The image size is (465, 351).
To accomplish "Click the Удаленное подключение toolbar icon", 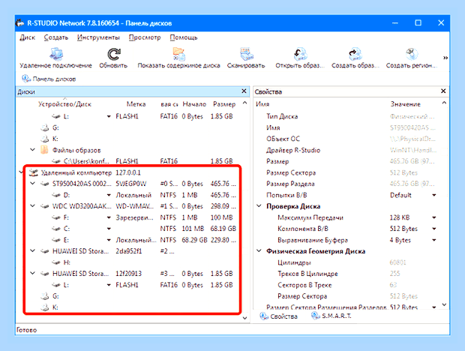I will coord(56,54).
